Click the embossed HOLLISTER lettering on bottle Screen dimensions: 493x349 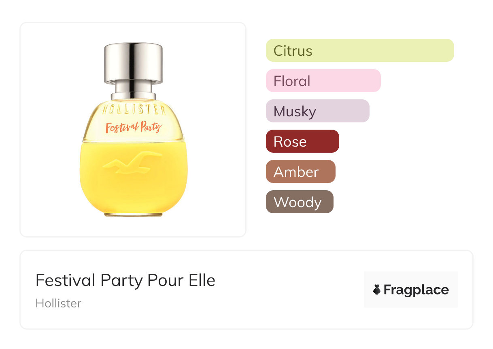coord(134,110)
